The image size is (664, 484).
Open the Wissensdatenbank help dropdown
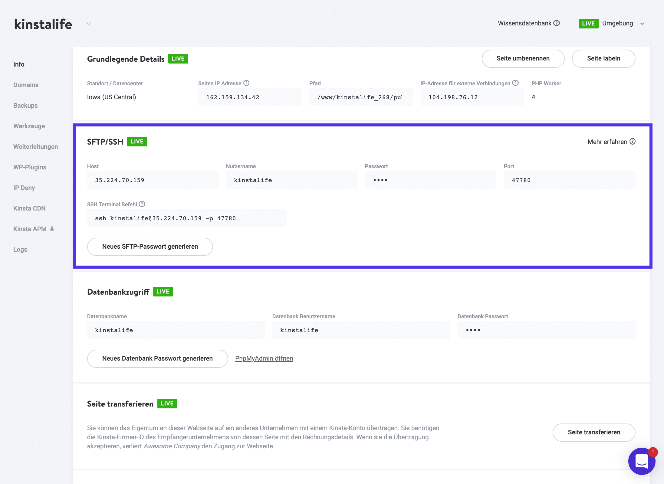click(x=528, y=23)
